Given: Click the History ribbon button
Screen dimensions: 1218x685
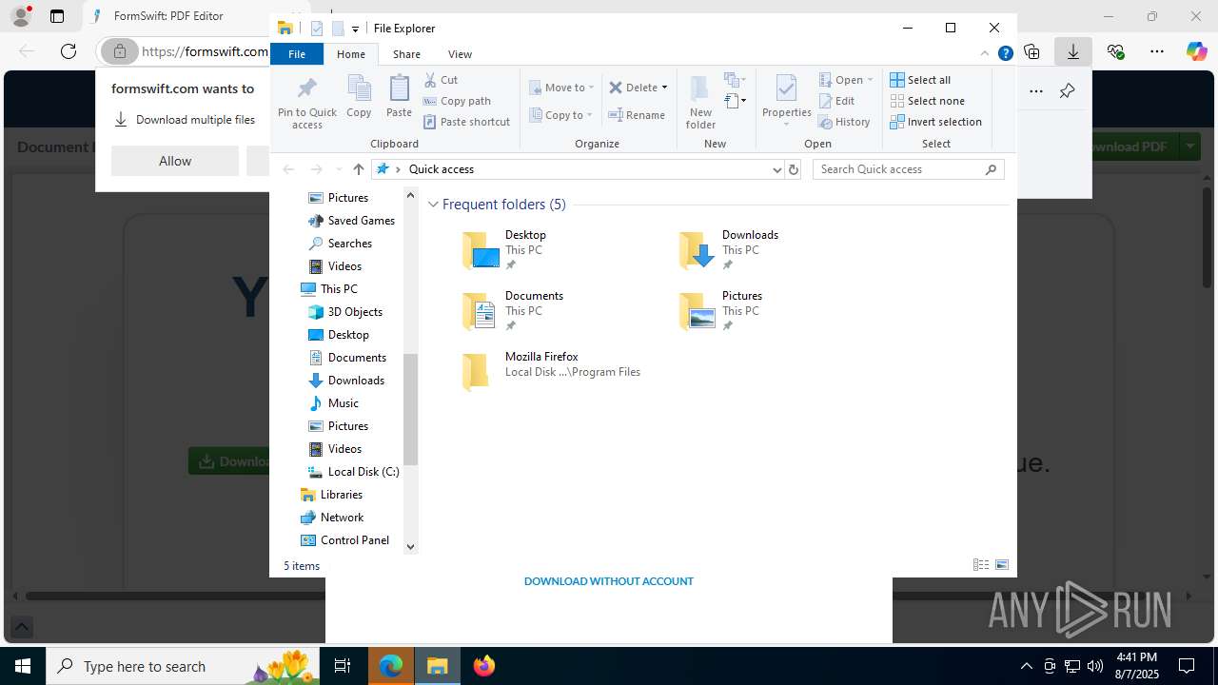Looking at the screenshot, I should (x=844, y=122).
